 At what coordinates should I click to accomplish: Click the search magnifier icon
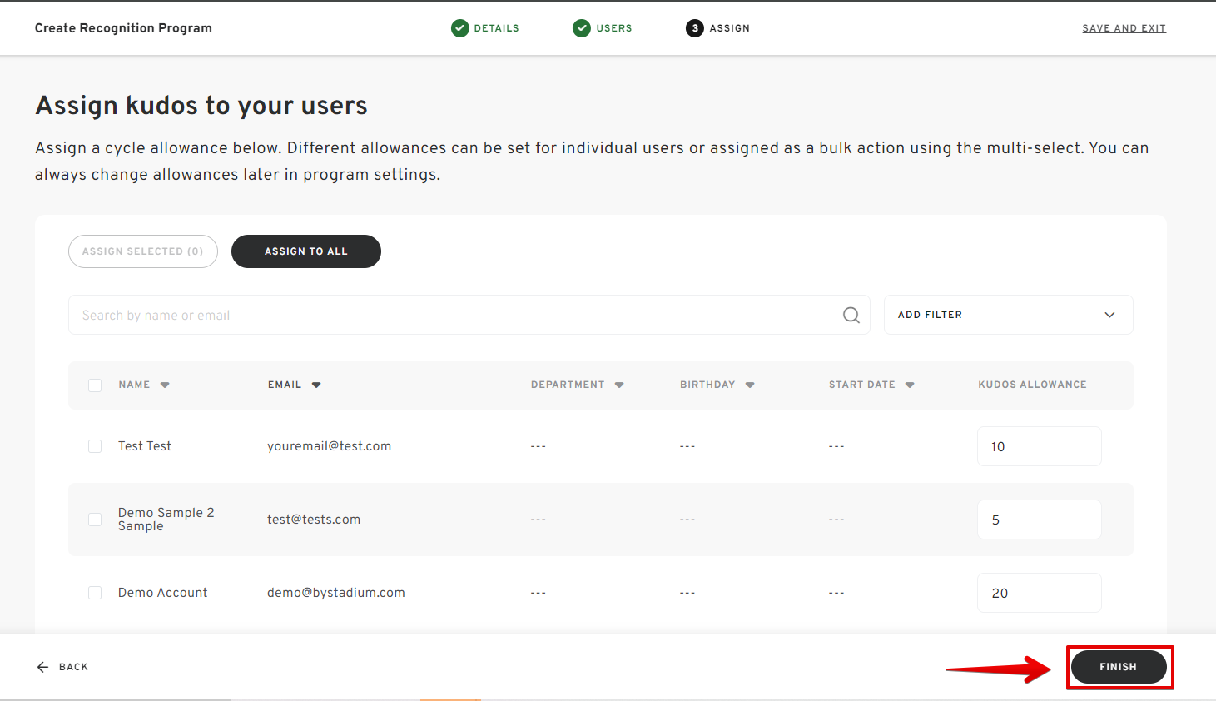851,315
